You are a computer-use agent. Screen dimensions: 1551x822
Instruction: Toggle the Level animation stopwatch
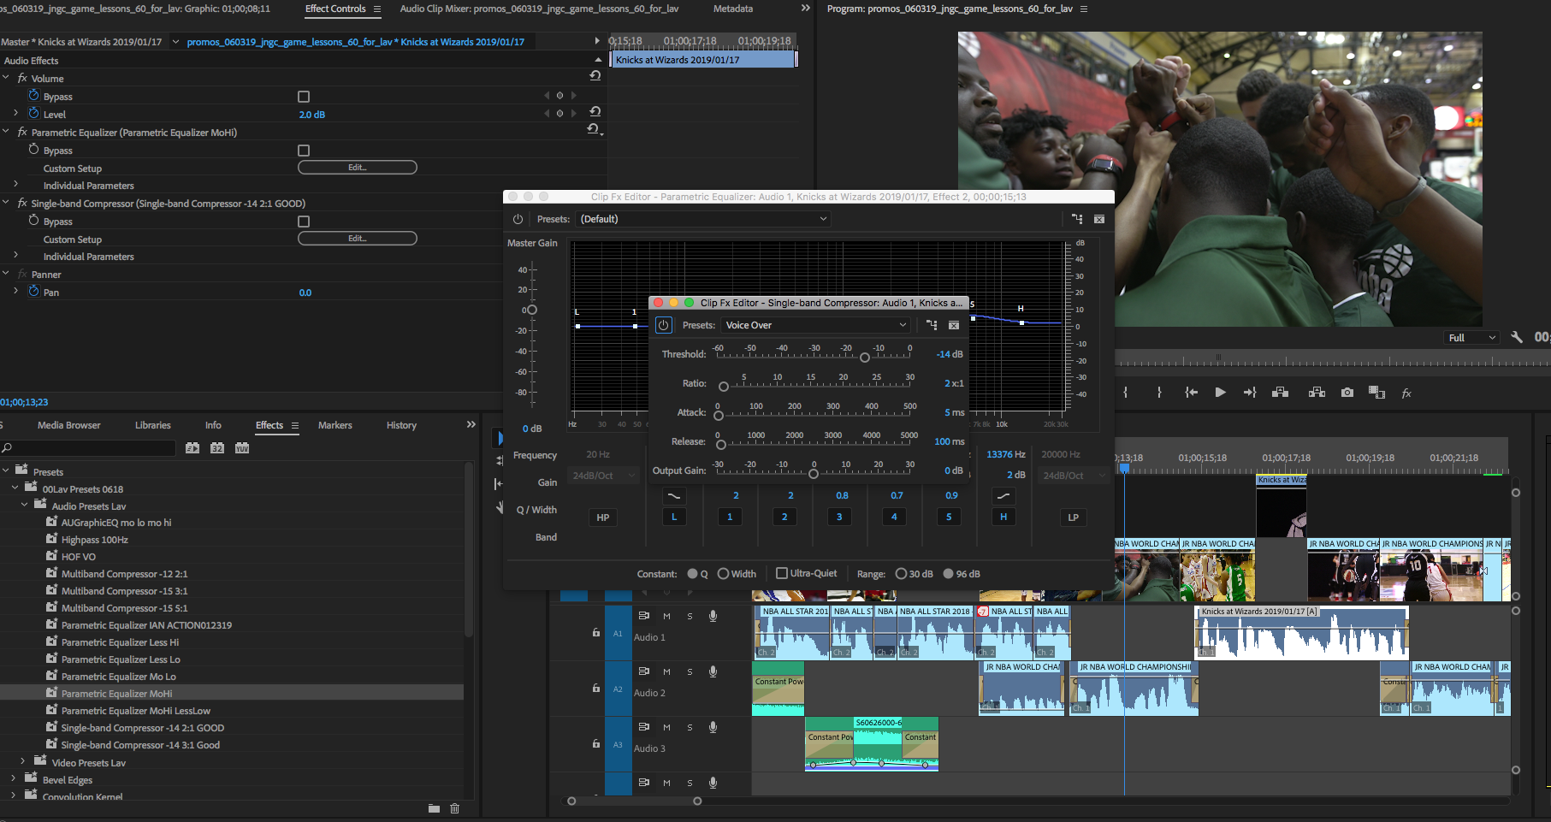click(34, 113)
